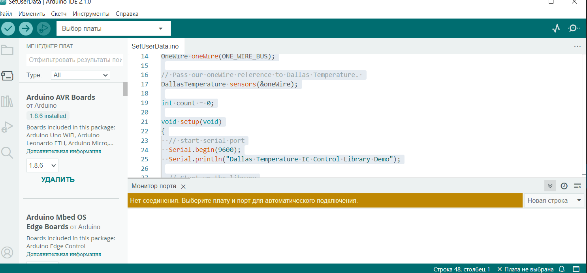Click the МЕНЕДЖЕР ПЛАТ panel header
The image size is (587, 273).
pyautogui.click(x=50, y=46)
